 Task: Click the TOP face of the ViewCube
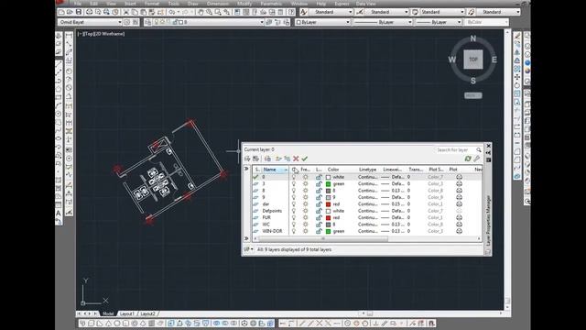coord(473,60)
